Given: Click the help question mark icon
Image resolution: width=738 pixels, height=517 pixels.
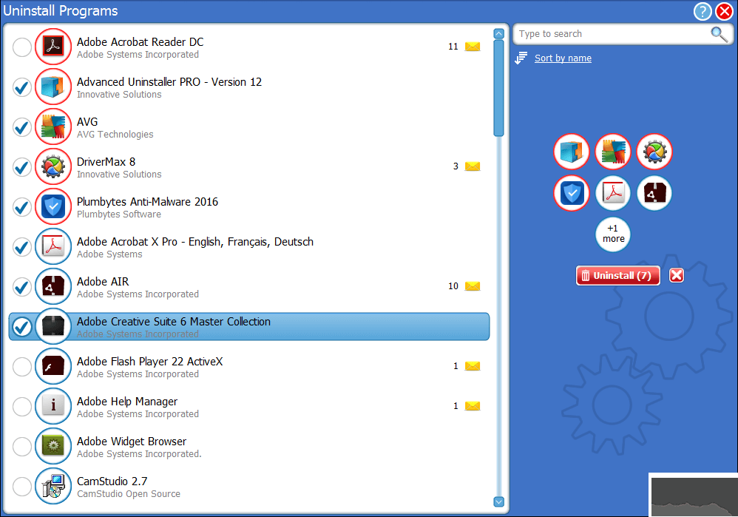Looking at the screenshot, I should tap(703, 11).
